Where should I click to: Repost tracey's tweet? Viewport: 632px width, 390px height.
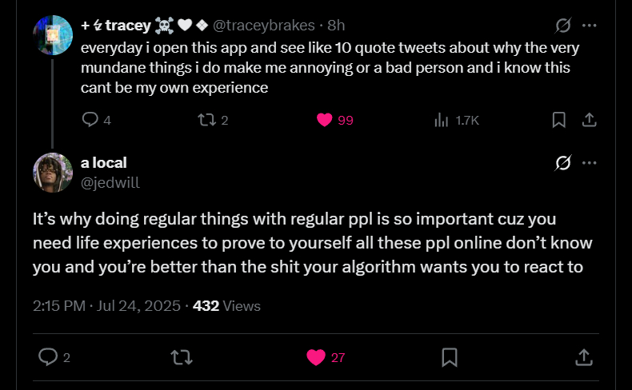point(206,120)
